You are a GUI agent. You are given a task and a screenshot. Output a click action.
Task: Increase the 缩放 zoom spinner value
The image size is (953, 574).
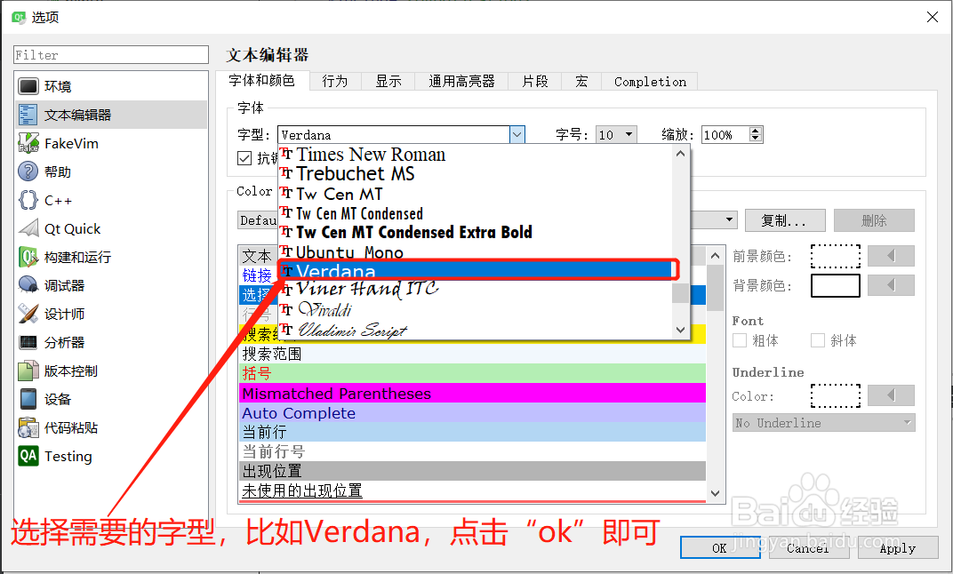(x=756, y=131)
